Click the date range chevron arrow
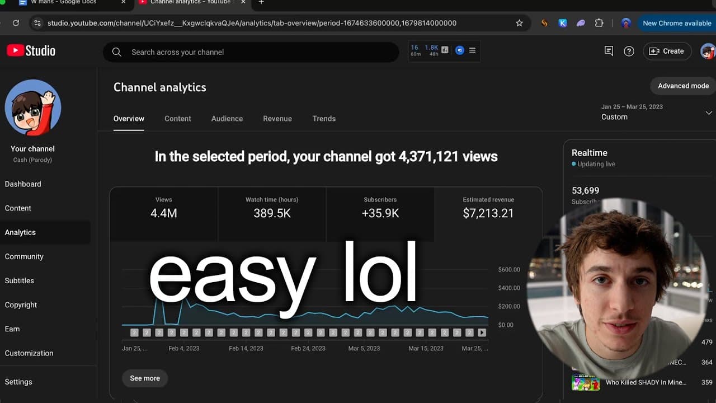 (709, 113)
